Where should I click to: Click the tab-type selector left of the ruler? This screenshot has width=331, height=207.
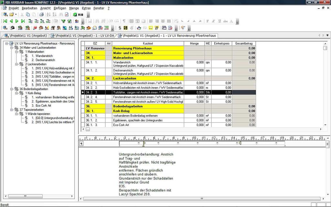coord(81,144)
